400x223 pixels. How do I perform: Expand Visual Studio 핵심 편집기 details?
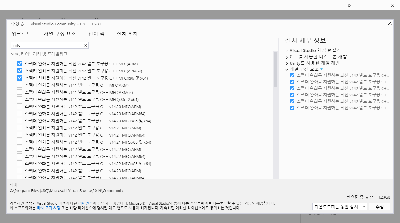[287, 50]
